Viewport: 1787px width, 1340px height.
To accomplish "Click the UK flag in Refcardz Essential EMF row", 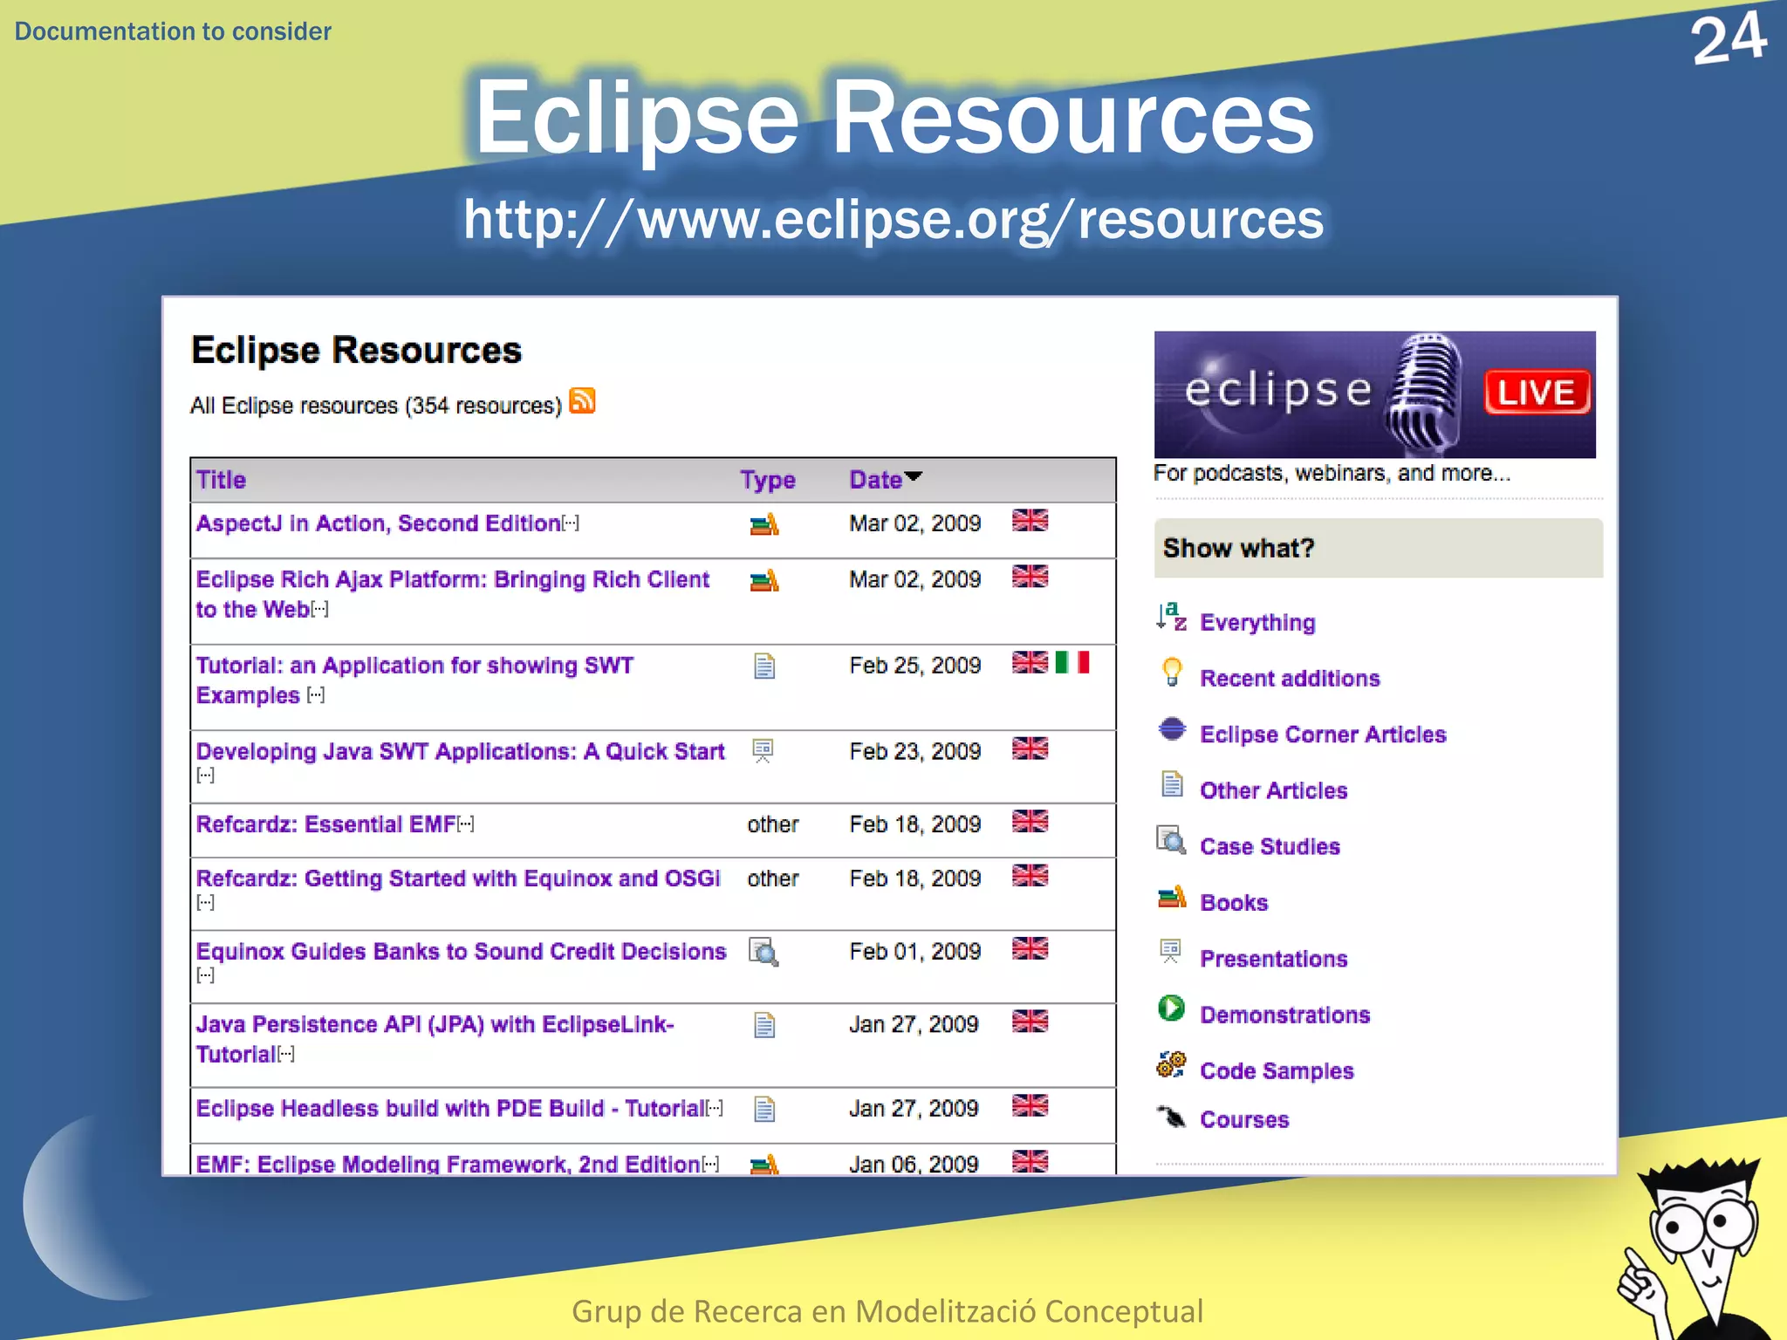I will (1030, 821).
